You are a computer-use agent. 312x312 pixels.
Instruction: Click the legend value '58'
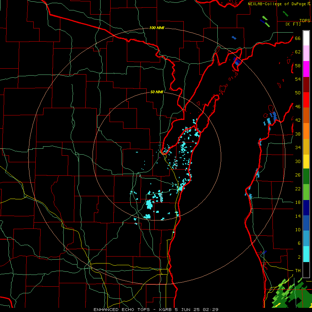[298, 66]
